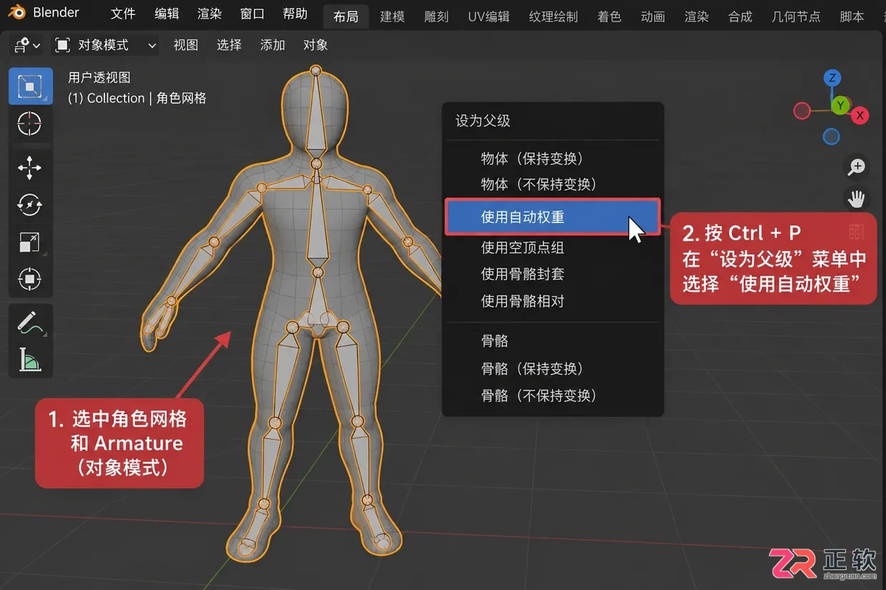This screenshot has width=886, height=590.
Task: Switch to the 脚本 workspace tab
Action: coord(852,16)
